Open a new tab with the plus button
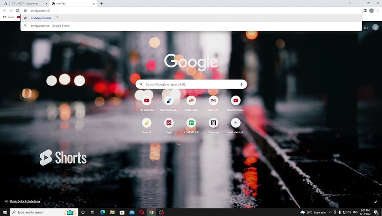 click(x=102, y=4)
